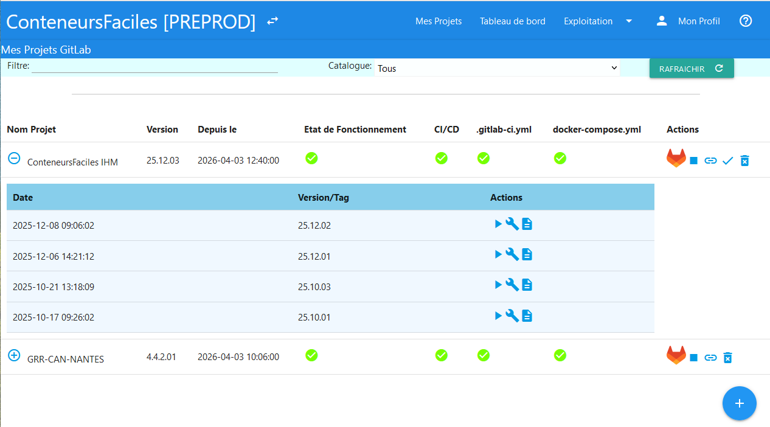Image resolution: width=770 pixels, height=427 pixels.
Task: Run version 25.10.03 with play icon
Action: click(498, 284)
